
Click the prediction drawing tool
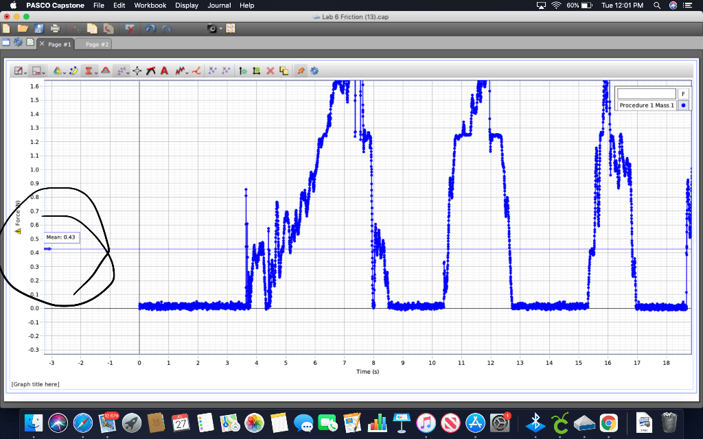coord(196,71)
